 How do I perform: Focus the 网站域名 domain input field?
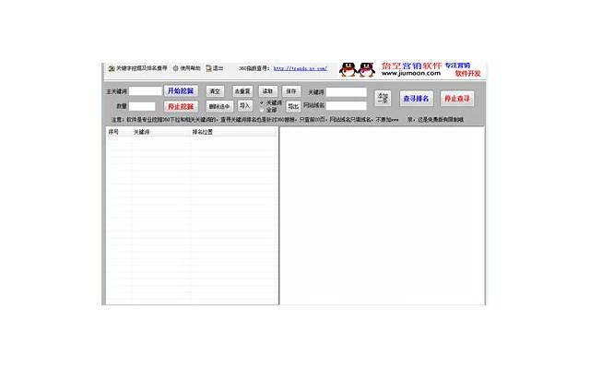coord(347,106)
